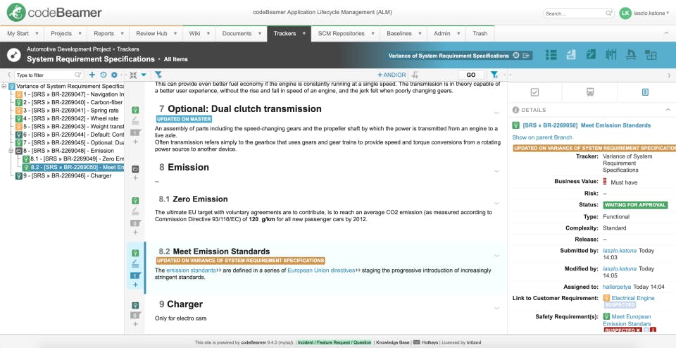Viewport: 676px width, 348px height.
Task: Collapse the left tree panel arrow
Action: [9, 75]
